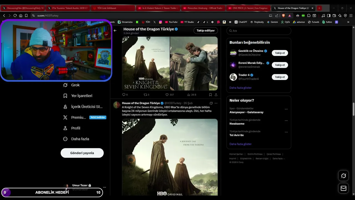Open Hizmet Şartları footer link
The height and width of the screenshot is (200, 355).
point(236,154)
